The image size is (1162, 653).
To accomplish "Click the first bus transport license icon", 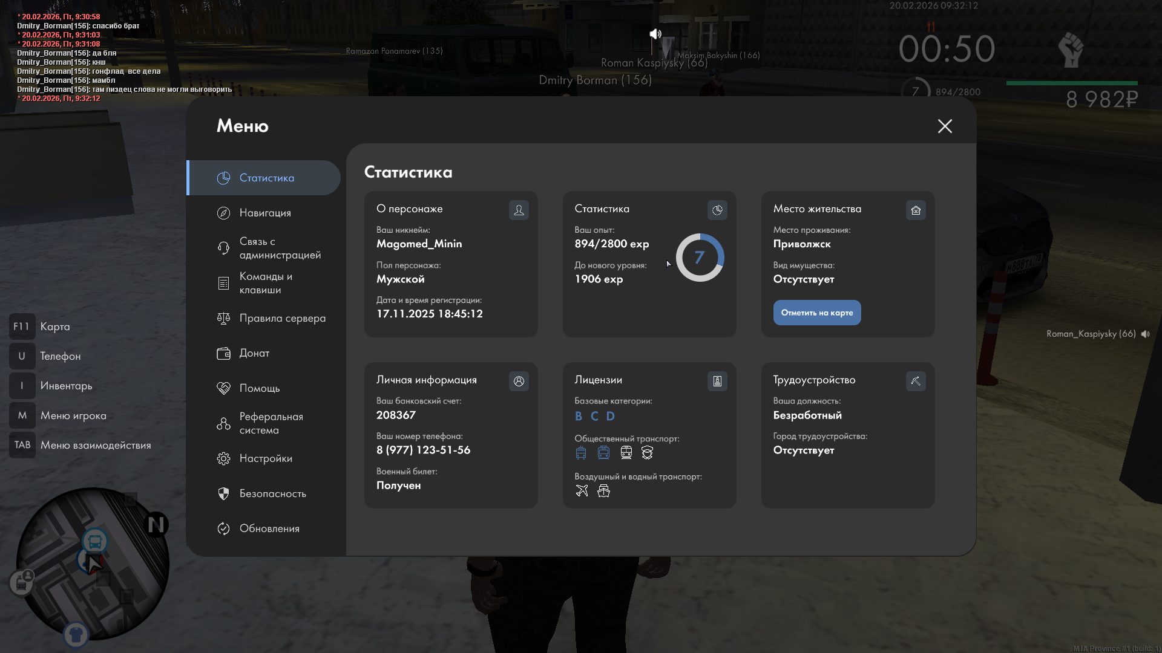I will point(581,453).
